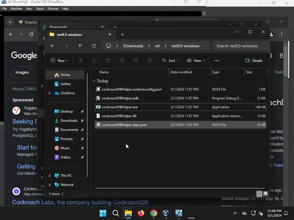294x220 pixels.
Task: Click the Images filter in Google
Action: (x=22, y=72)
